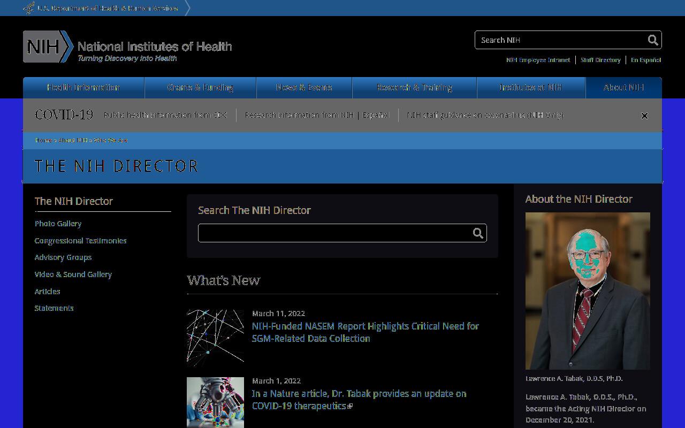685x428 pixels.
Task: Click the caption Lawrence A. Tabak, D.D.S., Ph.D.
Action: tap(574, 378)
